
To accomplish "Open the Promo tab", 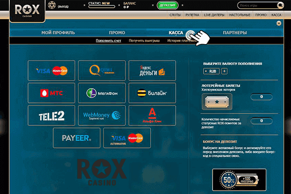I will coord(117,32).
